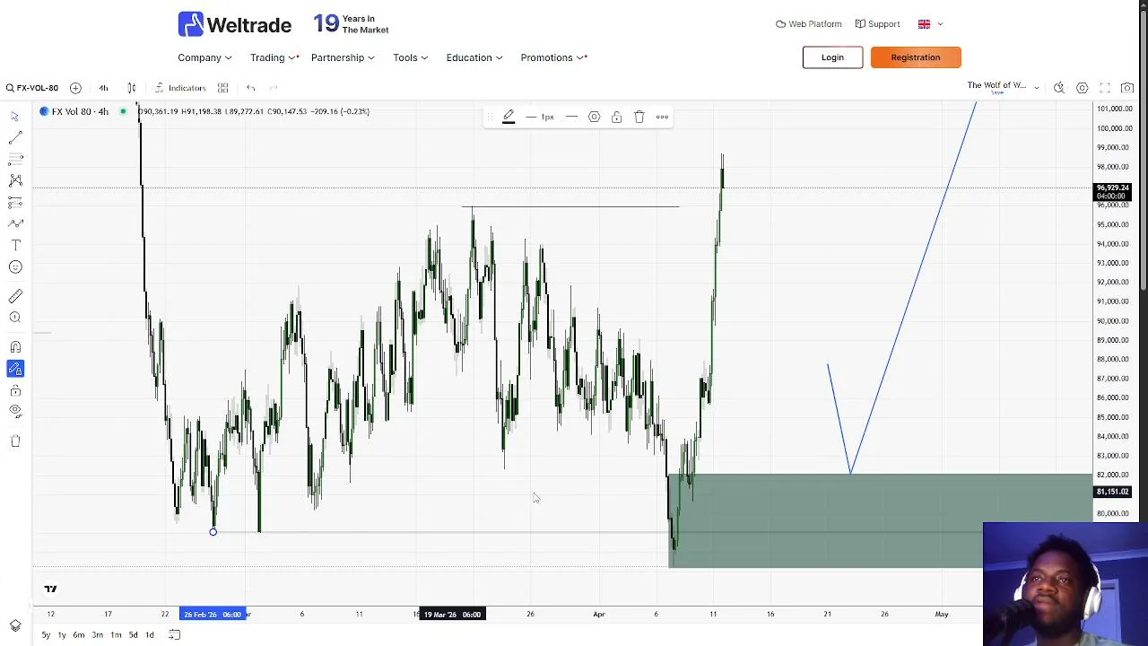The image size is (1148, 646).
Task: Set the chart range to 5d
Action: coord(133,635)
